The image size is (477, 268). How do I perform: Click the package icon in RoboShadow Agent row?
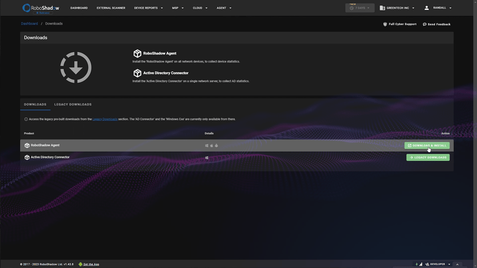[x=27, y=146]
